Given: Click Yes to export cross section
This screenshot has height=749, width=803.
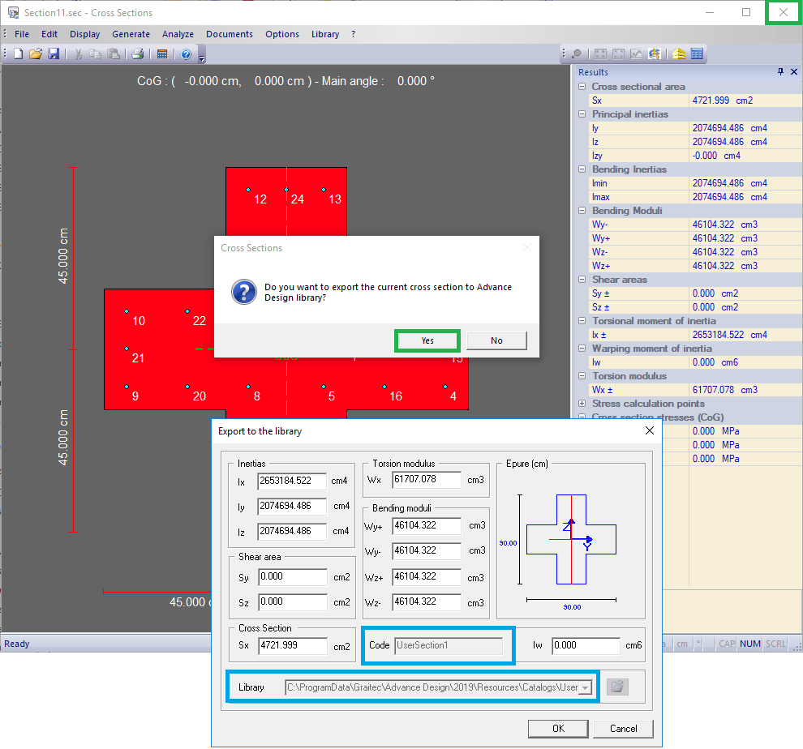Looking at the screenshot, I should coord(427,340).
